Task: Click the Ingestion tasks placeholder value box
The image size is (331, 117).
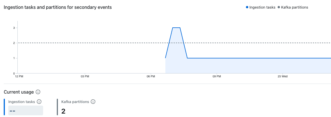Action: [x=26, y=110]
